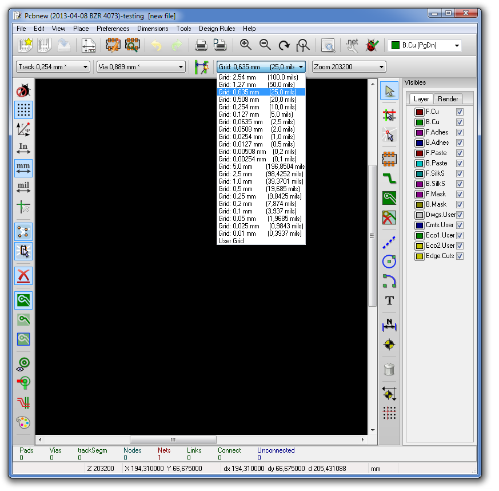The width and height of the screenshot is (499, 491).
Task: Select the Add text tool
Action: 389,300
